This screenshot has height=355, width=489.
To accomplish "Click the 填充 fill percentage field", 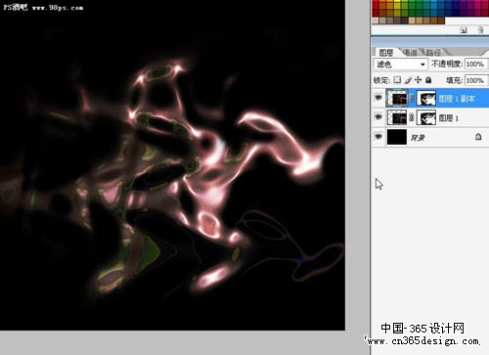I will tap(475, 80).
